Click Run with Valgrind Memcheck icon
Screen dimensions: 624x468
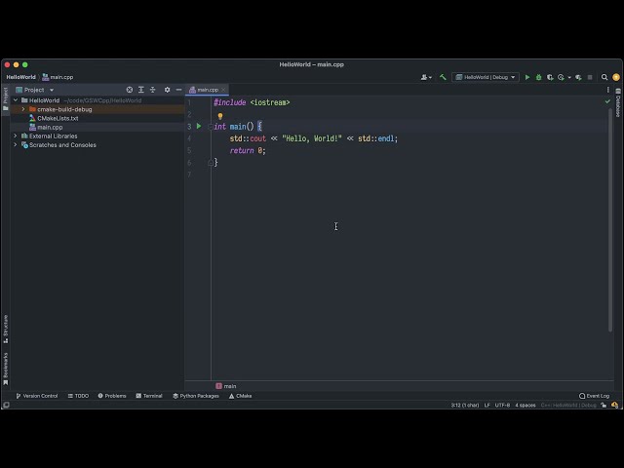coord(578,77)
